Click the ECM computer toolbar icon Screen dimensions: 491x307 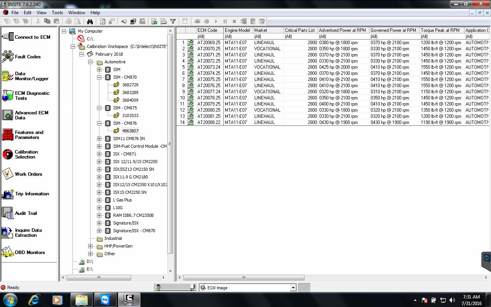click(x=133, y=21)
